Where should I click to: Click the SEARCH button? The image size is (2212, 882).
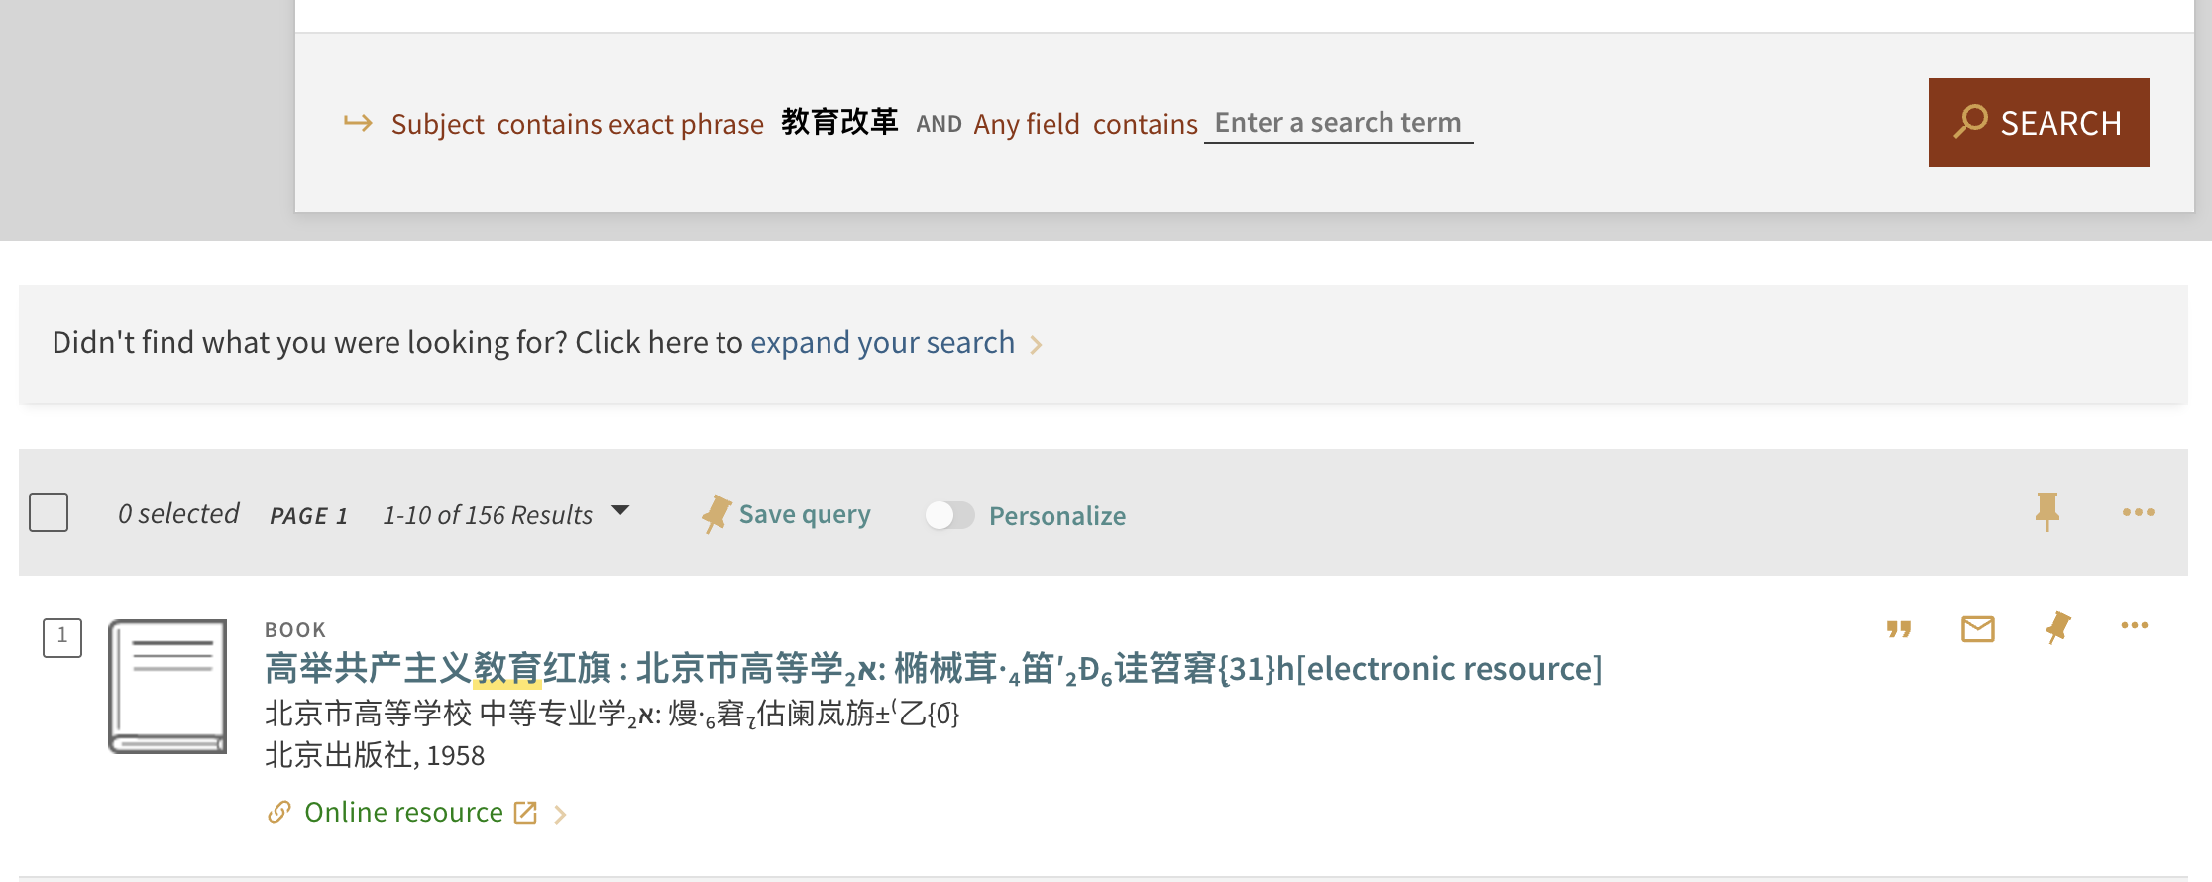[x=2039, y=123]
